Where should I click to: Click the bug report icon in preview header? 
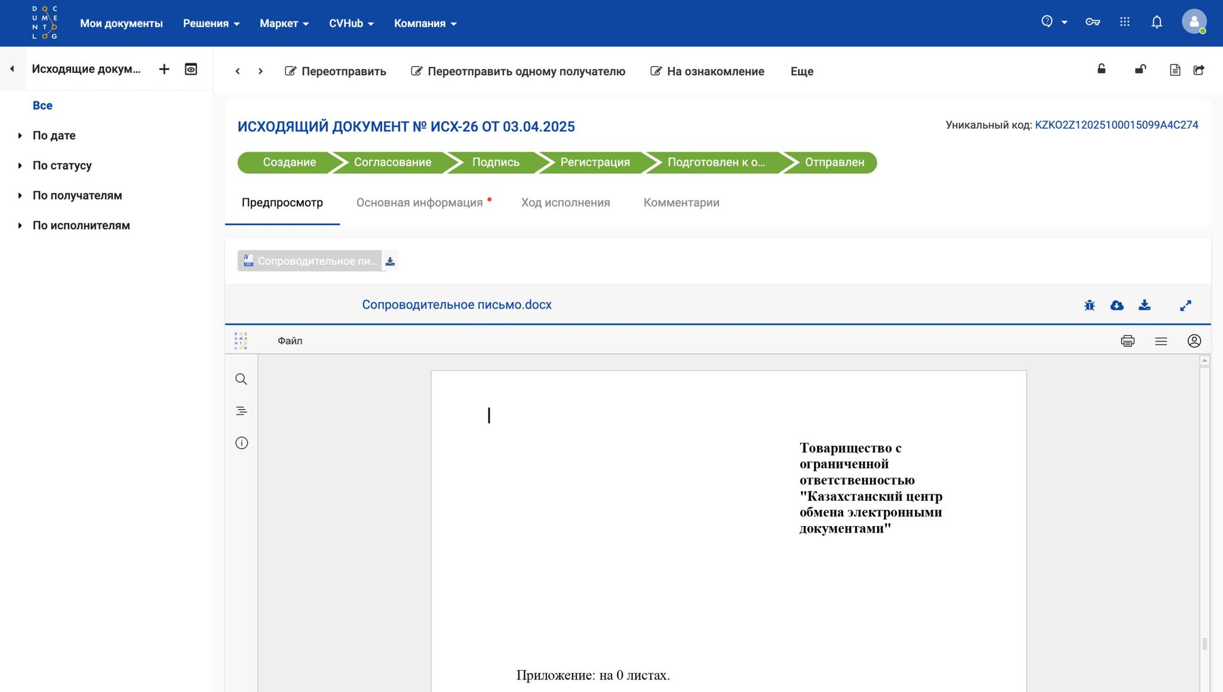pyautogui.click(x=1089, y=305)
